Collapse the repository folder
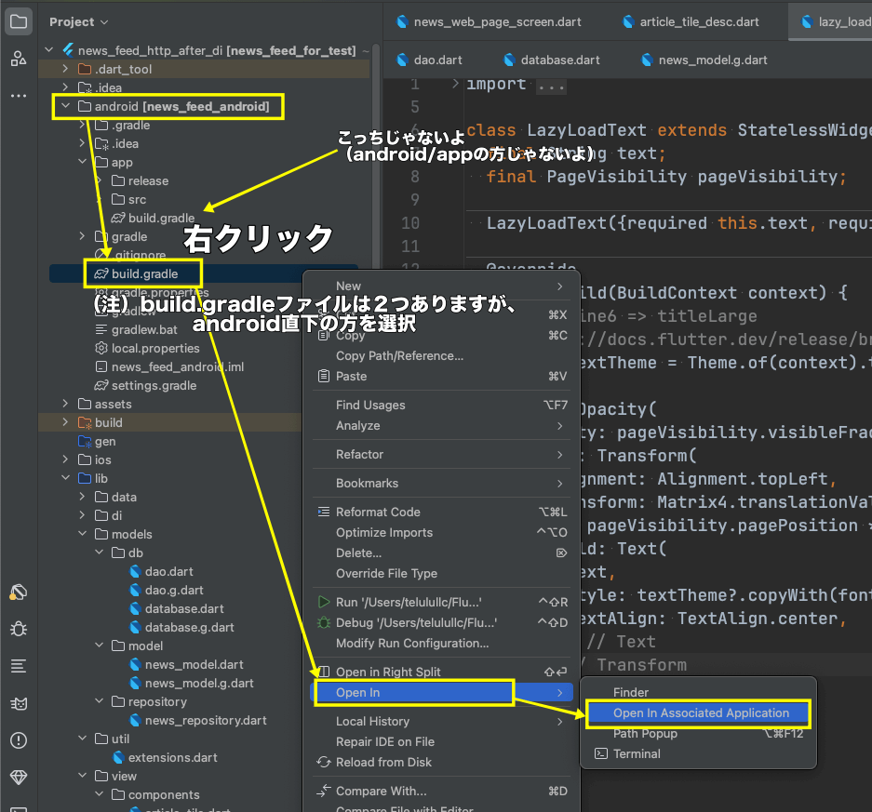The height and width of the screenshot is (812, 872). (x=99, y=701)
